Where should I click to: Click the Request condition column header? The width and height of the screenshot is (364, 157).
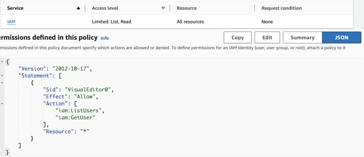tap(282, 8)
